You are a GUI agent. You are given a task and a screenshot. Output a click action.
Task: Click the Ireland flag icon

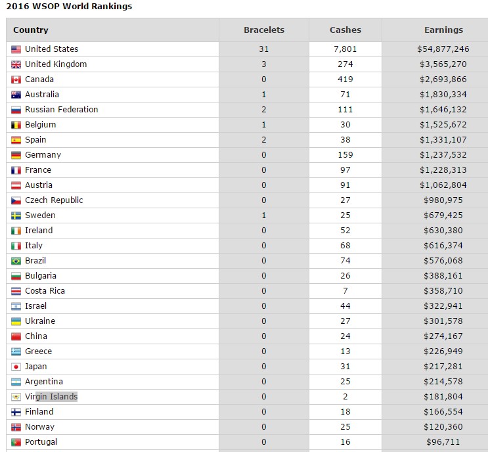16,231
